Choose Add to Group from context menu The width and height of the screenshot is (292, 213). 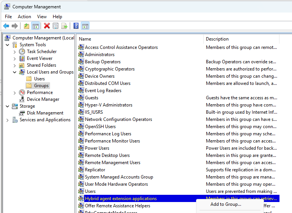[226, 205]
